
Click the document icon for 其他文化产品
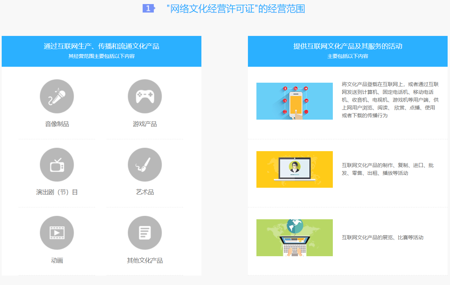[145, 233]
